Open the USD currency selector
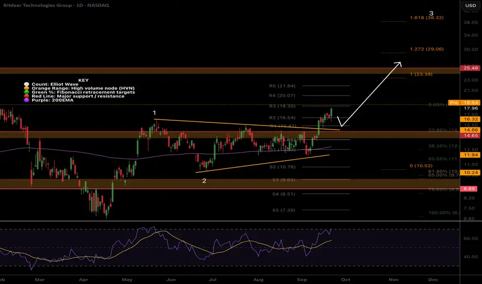 tap(471, 6)
